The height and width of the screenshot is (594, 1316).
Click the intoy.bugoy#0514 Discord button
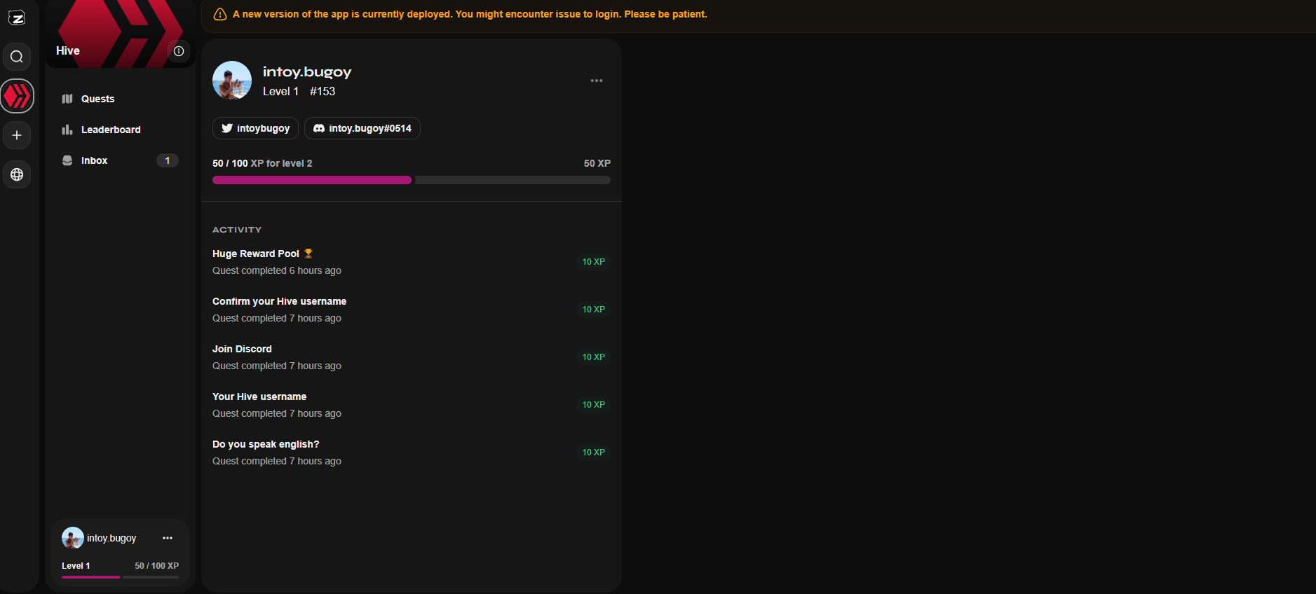362,128
